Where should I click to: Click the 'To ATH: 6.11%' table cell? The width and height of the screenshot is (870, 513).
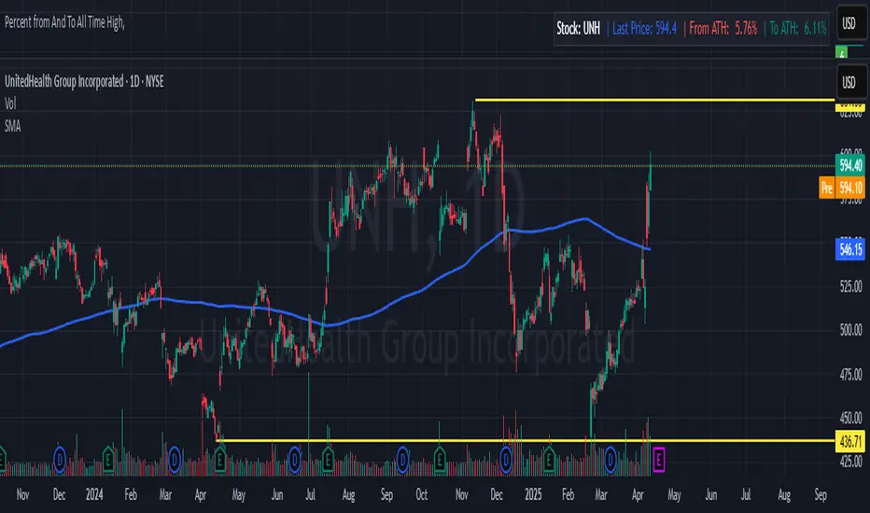pos(798,28)
